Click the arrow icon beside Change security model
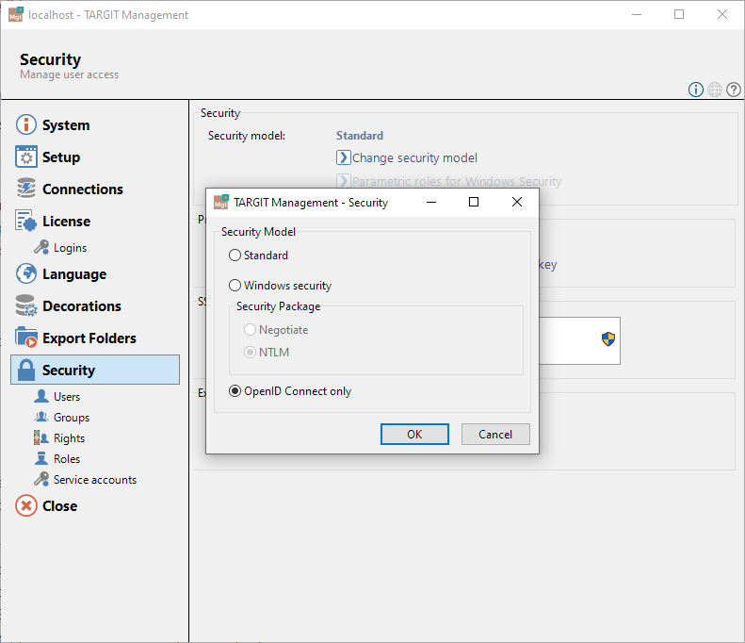 pyautogui.click(x=343, y=157)
